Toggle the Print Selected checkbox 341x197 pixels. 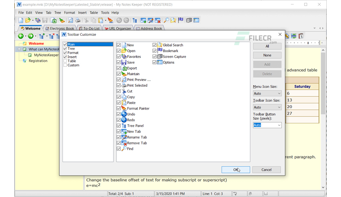pyautogui.click(x=119, y=85)
